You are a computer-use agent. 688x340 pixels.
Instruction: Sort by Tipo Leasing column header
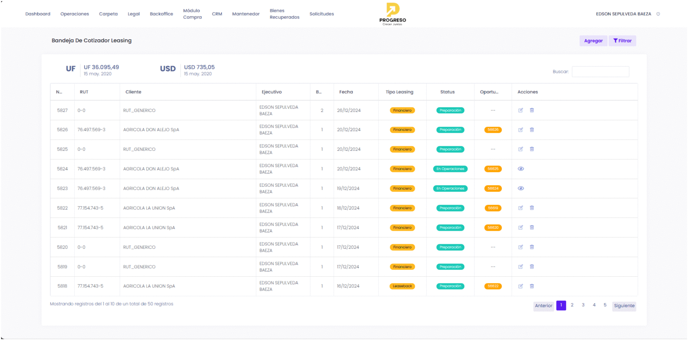(402, 92)
